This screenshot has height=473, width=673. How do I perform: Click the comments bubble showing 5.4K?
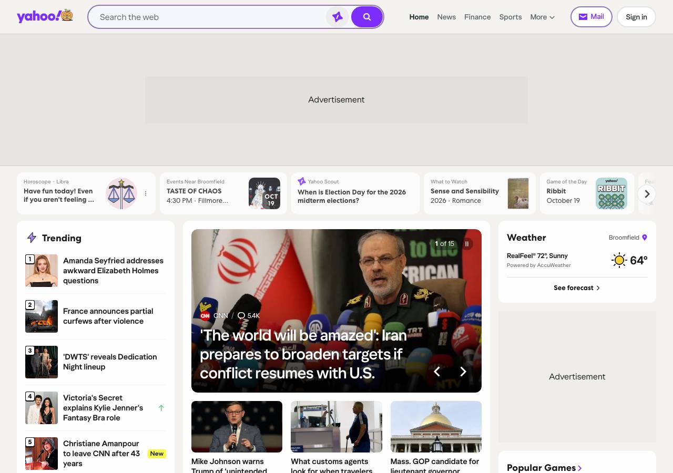coord(249,316)
